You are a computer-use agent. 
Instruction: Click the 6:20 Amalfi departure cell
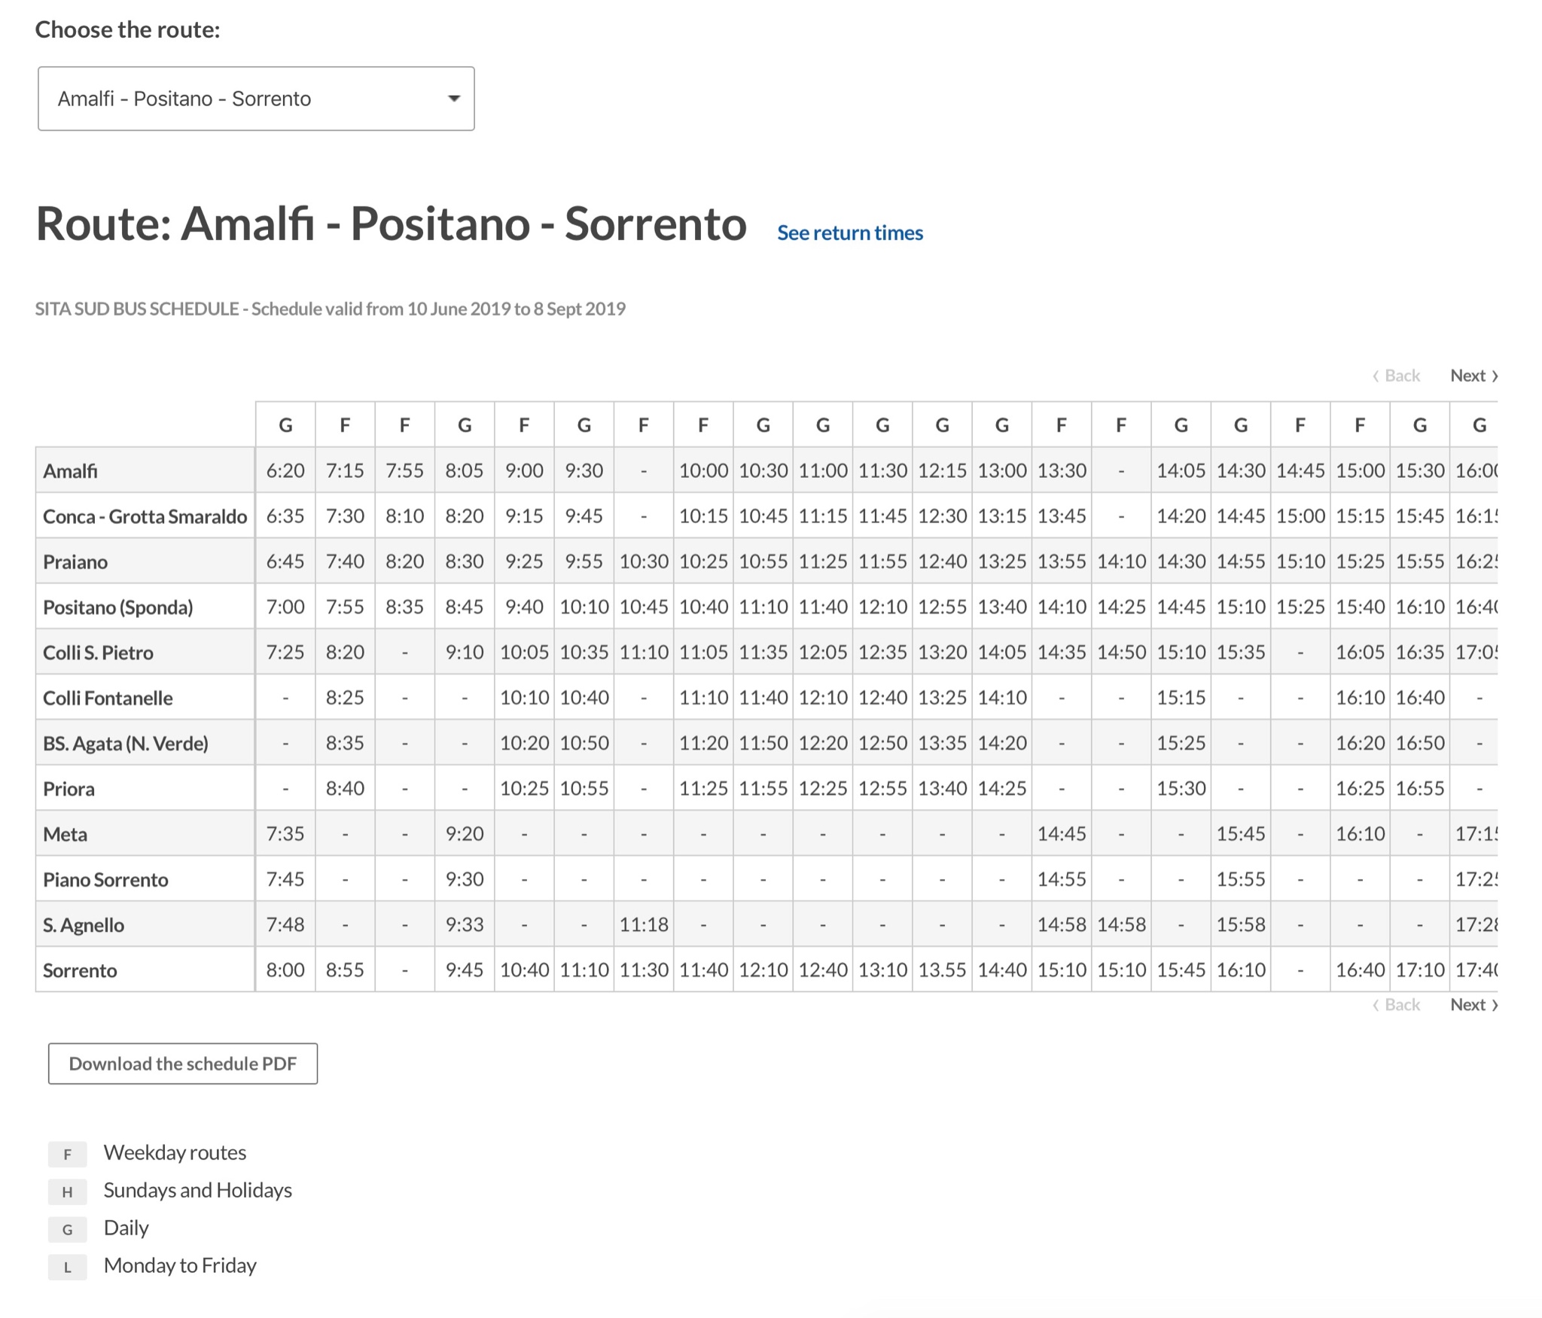pyautogui.click(x=285, y=470)
